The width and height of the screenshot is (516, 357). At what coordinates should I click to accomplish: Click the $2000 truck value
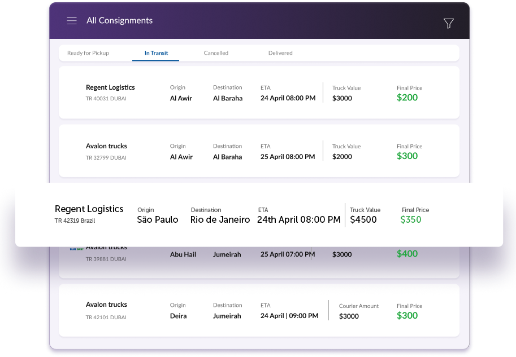click(342, 157)
